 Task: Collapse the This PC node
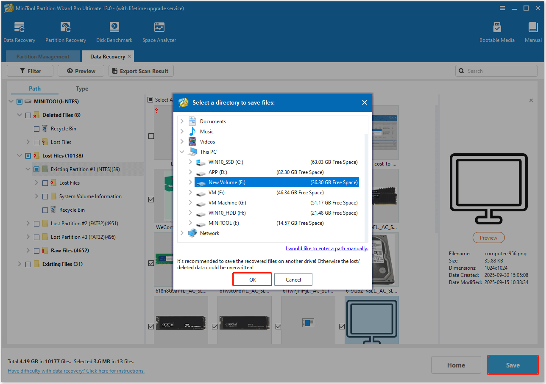pos(182,151)
